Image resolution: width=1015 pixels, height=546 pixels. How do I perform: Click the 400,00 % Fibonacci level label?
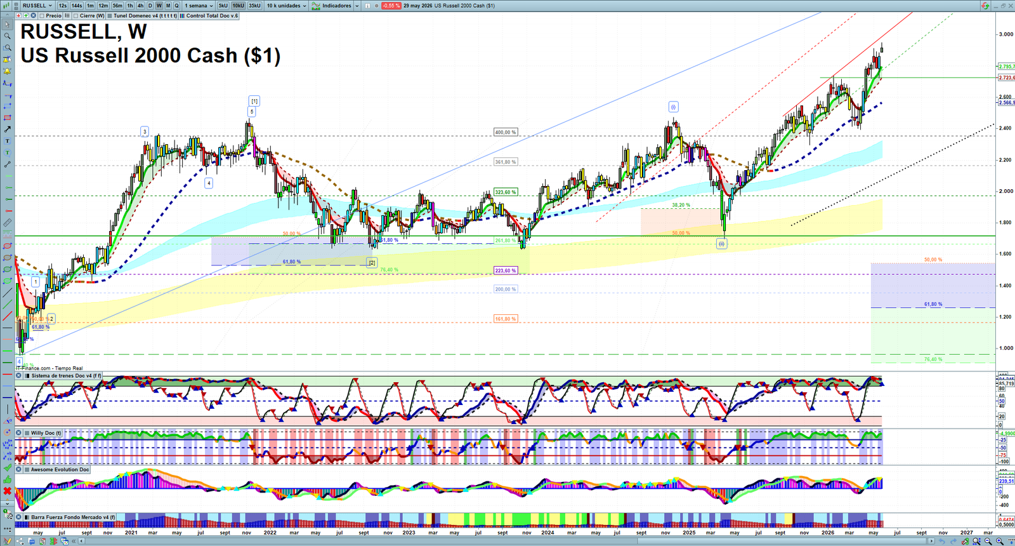coord(506,132)
